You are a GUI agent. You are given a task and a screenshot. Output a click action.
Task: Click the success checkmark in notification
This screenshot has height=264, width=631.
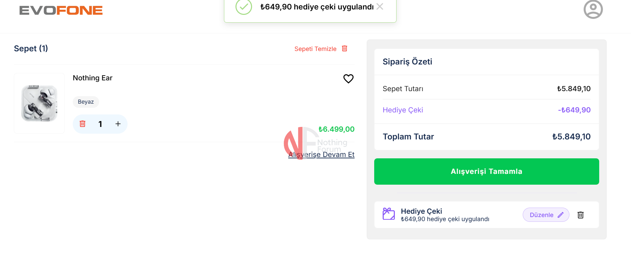click(244, 7)
